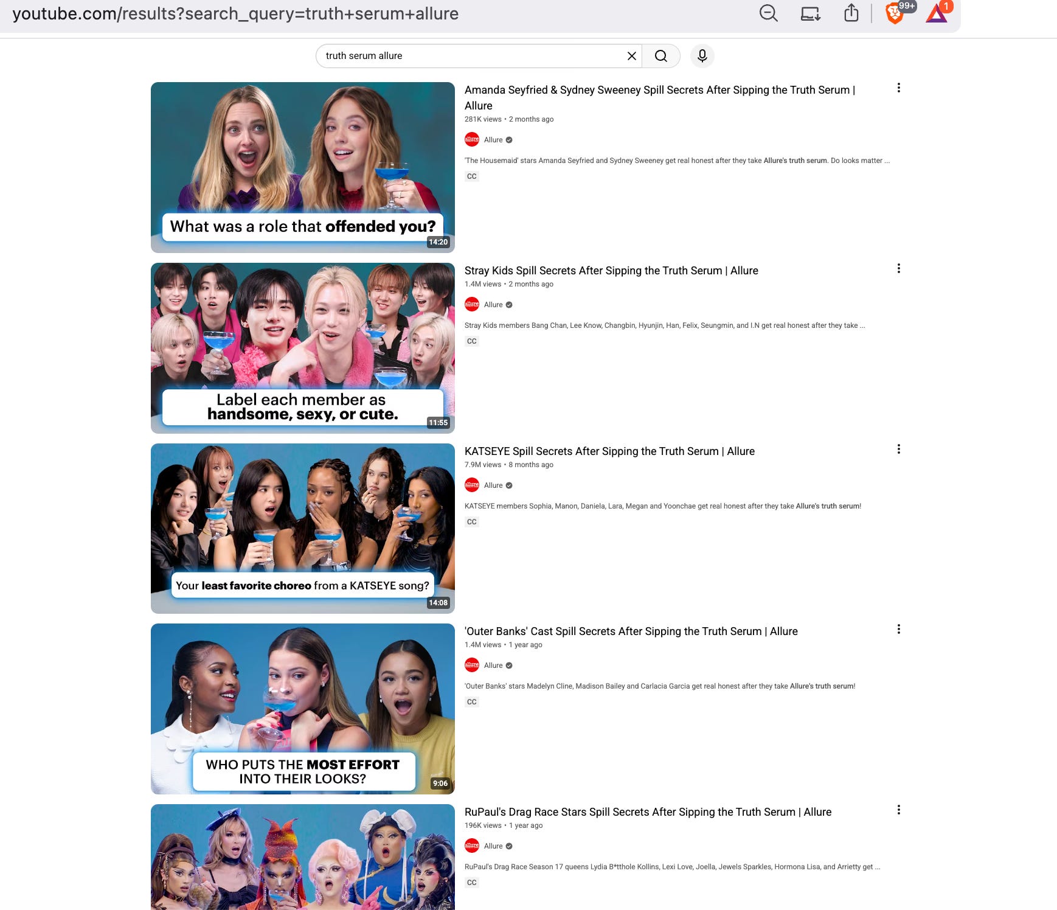1057x910 pixels.
Task: Open more options for RuPaul's Drag Race video
Action: [898, 810]
